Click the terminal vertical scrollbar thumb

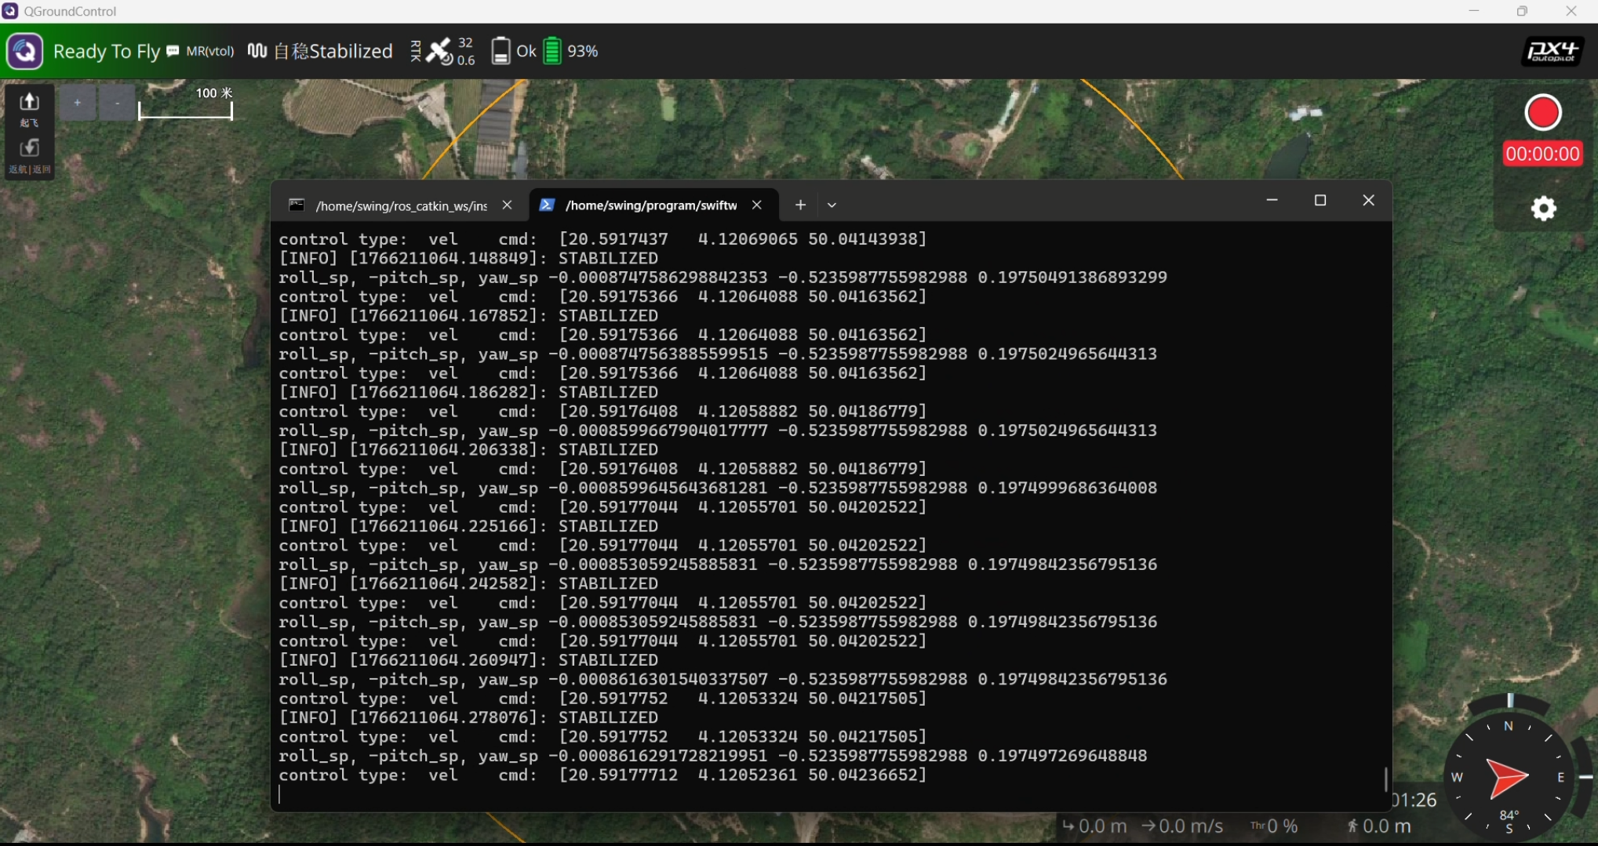[1385, 779]
